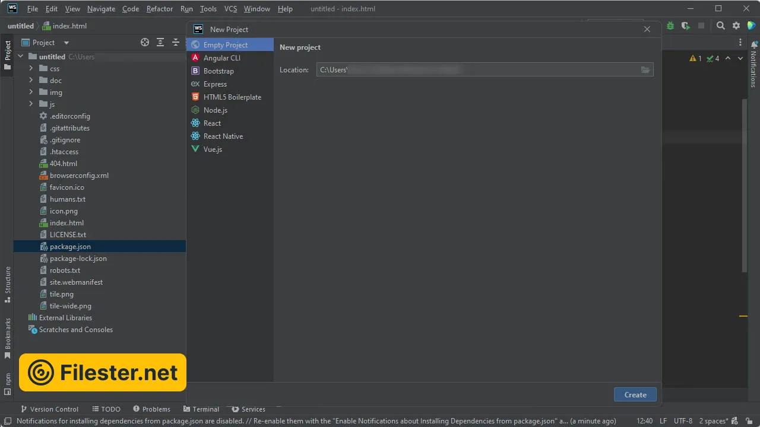Open the Project view dropdown arrow
Screen dimensions: 760x427
[66, 43]
